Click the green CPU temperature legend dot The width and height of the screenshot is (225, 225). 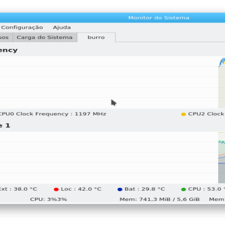[x=183, y=190]
